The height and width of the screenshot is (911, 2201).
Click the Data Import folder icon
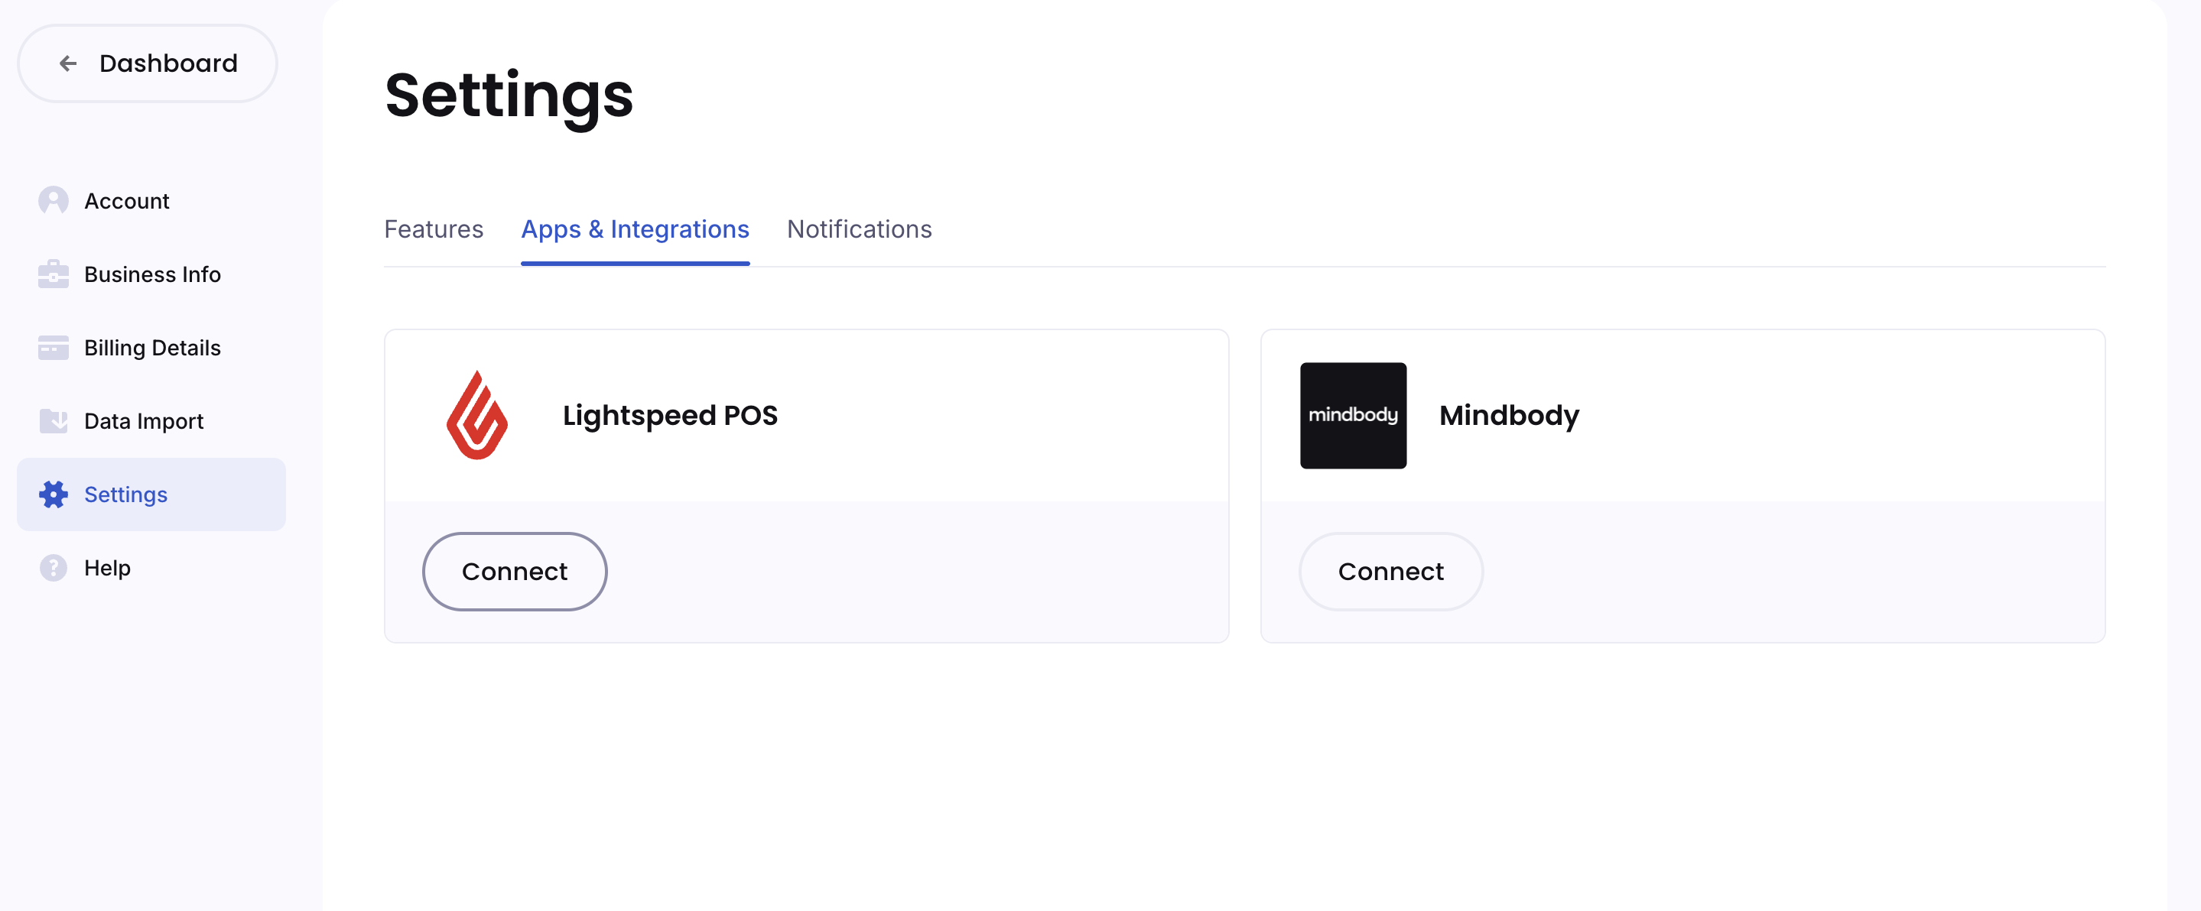(x=53, y=421)
